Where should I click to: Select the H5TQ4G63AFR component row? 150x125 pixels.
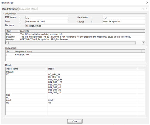click(x=74, y=55)
